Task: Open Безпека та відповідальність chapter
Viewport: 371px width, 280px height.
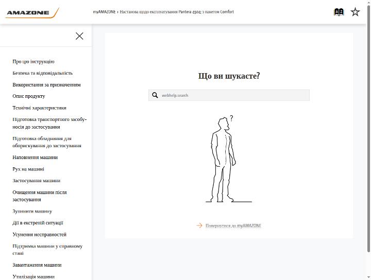Action: click(x=43, y=73)
